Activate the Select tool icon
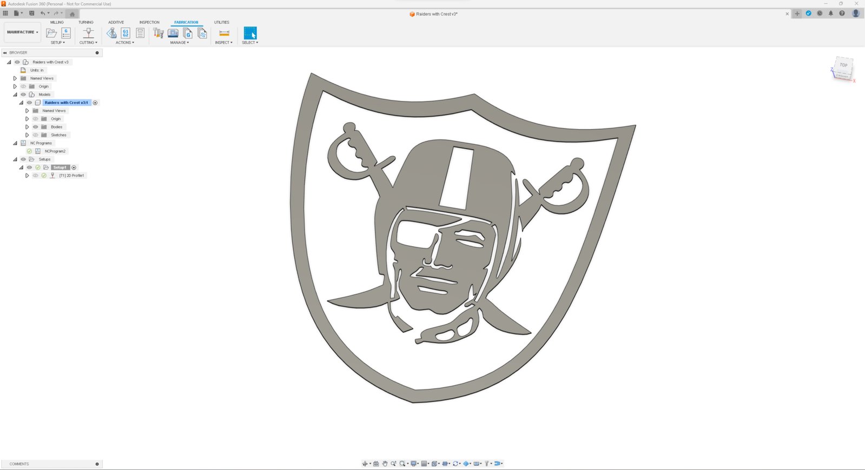This screenshot has height=470, width=865. pos(250,33)
